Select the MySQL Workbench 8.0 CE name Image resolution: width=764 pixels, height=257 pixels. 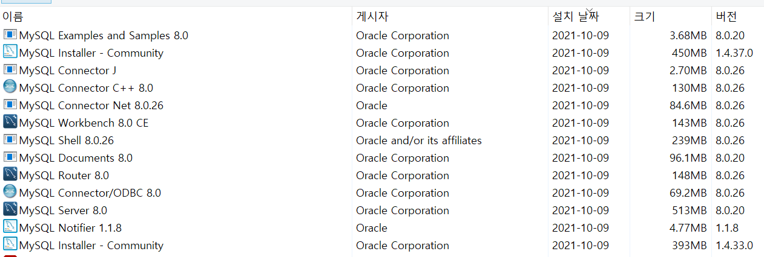click(84, 123)
